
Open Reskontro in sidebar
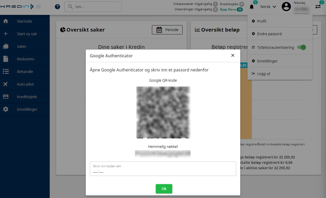[25, 59]
